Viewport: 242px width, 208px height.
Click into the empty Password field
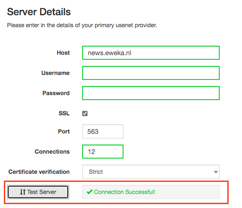click(151, 93)
